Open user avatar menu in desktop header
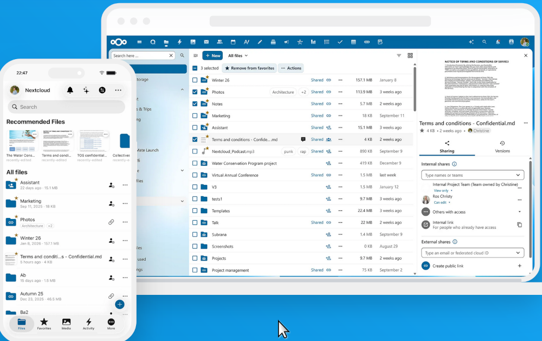This screenshot has width=542, height=341. coord(525,42)
